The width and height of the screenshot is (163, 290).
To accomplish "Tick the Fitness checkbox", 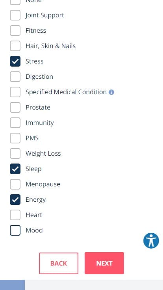I will click(15, 30).
